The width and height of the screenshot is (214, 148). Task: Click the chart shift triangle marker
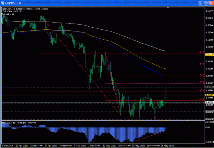[168, 8]
